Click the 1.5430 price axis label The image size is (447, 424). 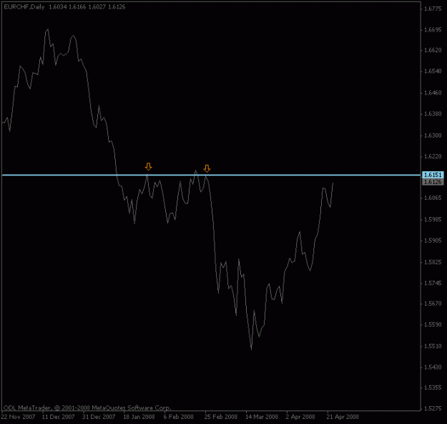(x=433, y=367)
